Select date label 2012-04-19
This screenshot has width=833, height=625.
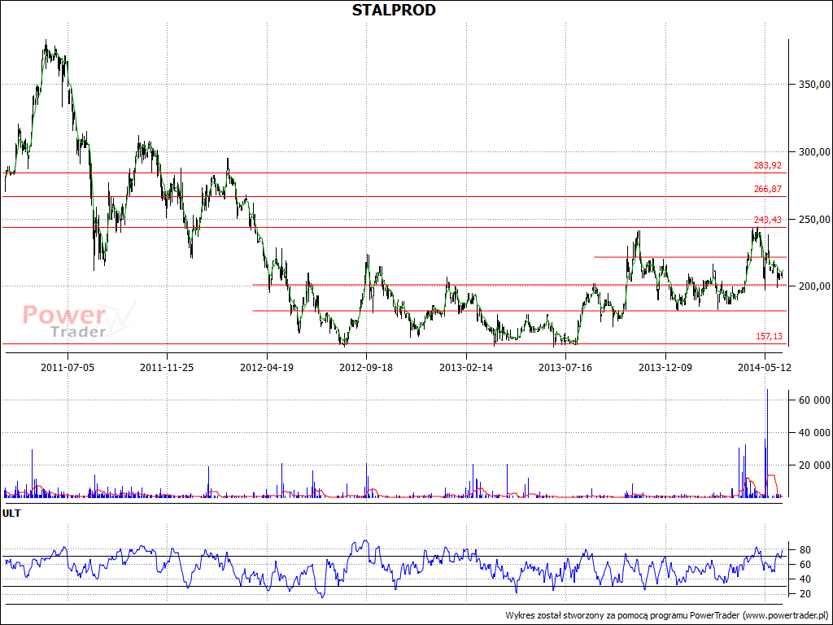(267, 367)
